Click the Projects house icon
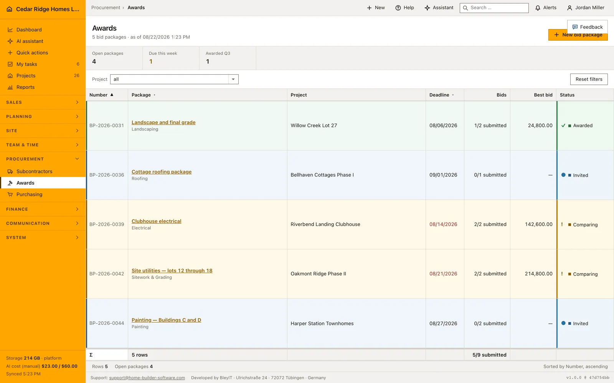614x383 pixels. 10,75
